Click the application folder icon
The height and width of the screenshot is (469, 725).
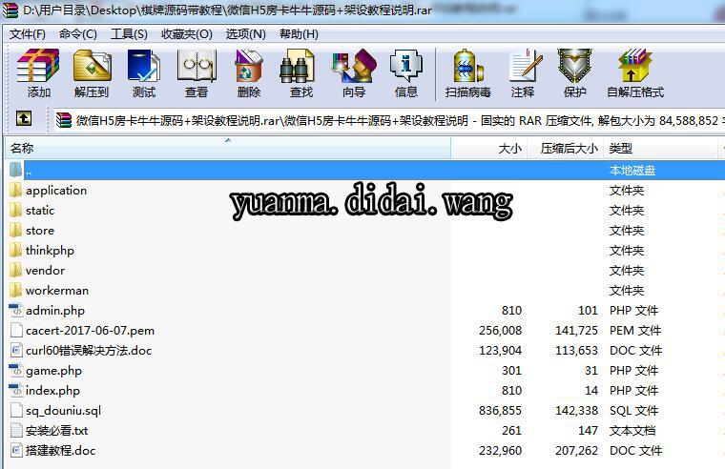15,190
